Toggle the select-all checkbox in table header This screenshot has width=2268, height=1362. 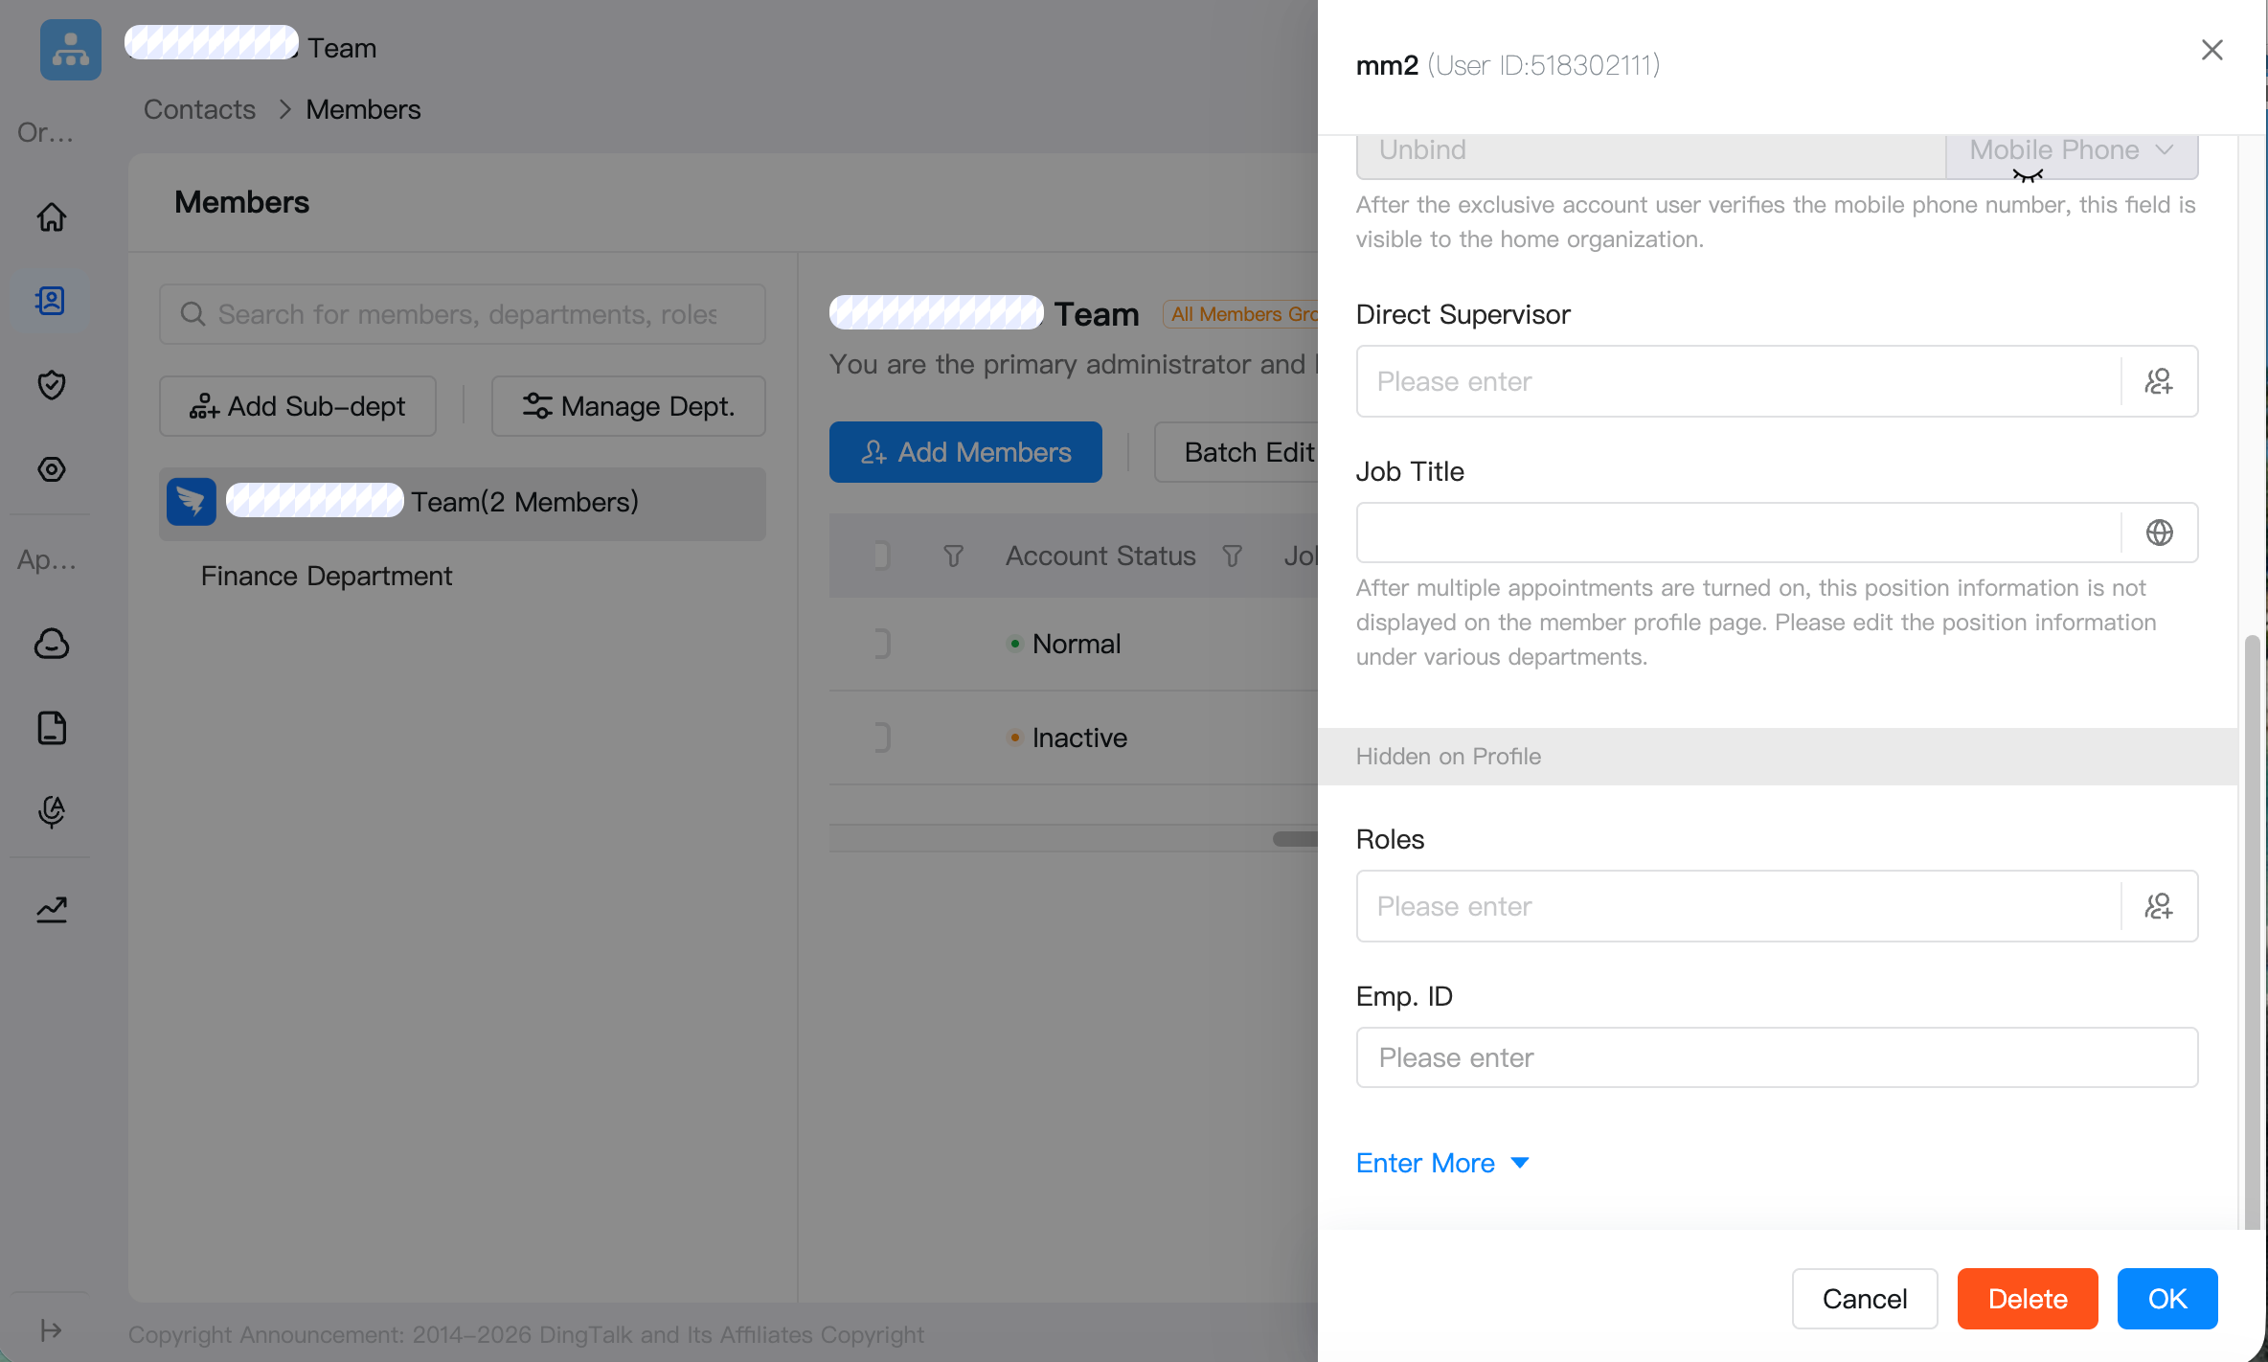pyautogui.click(x=882, y=556)
